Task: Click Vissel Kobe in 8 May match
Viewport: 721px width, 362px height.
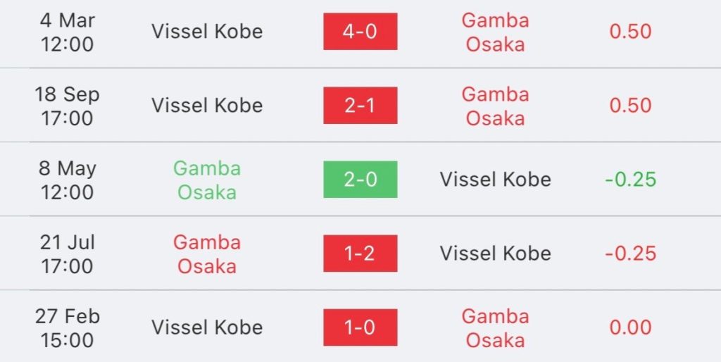Action: click(495, 180)
